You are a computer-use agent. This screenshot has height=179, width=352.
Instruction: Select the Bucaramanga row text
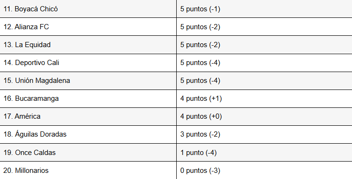pos(31,98)
